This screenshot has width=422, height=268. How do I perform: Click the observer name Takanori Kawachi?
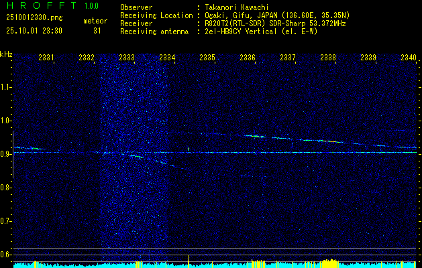(237, 7)
